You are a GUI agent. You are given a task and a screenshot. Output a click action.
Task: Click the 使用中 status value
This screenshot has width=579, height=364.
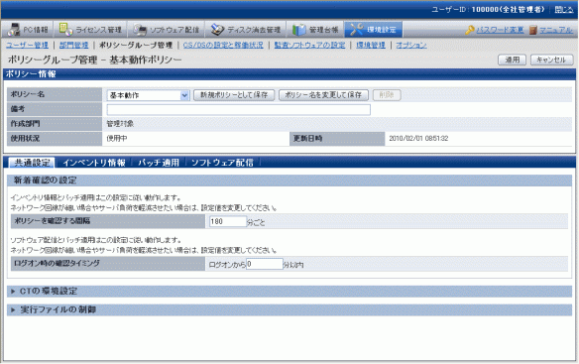point(117,138)
